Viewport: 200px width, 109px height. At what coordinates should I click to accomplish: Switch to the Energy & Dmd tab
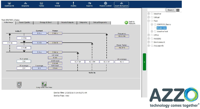(x=46, y=23)
